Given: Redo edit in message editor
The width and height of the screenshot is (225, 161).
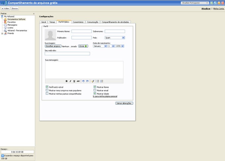Looking at the screenshot, I should 87,81.
